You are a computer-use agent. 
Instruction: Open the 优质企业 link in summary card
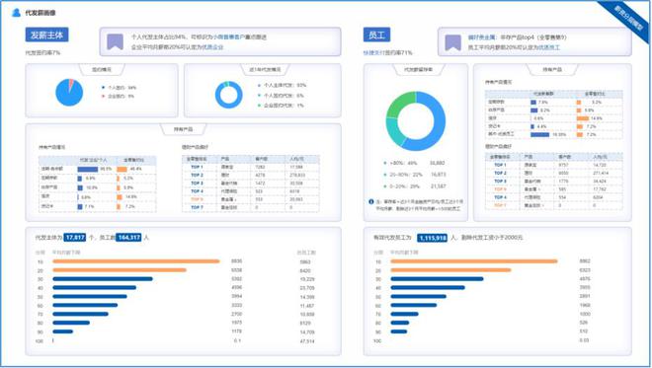[x=212, y=47]
